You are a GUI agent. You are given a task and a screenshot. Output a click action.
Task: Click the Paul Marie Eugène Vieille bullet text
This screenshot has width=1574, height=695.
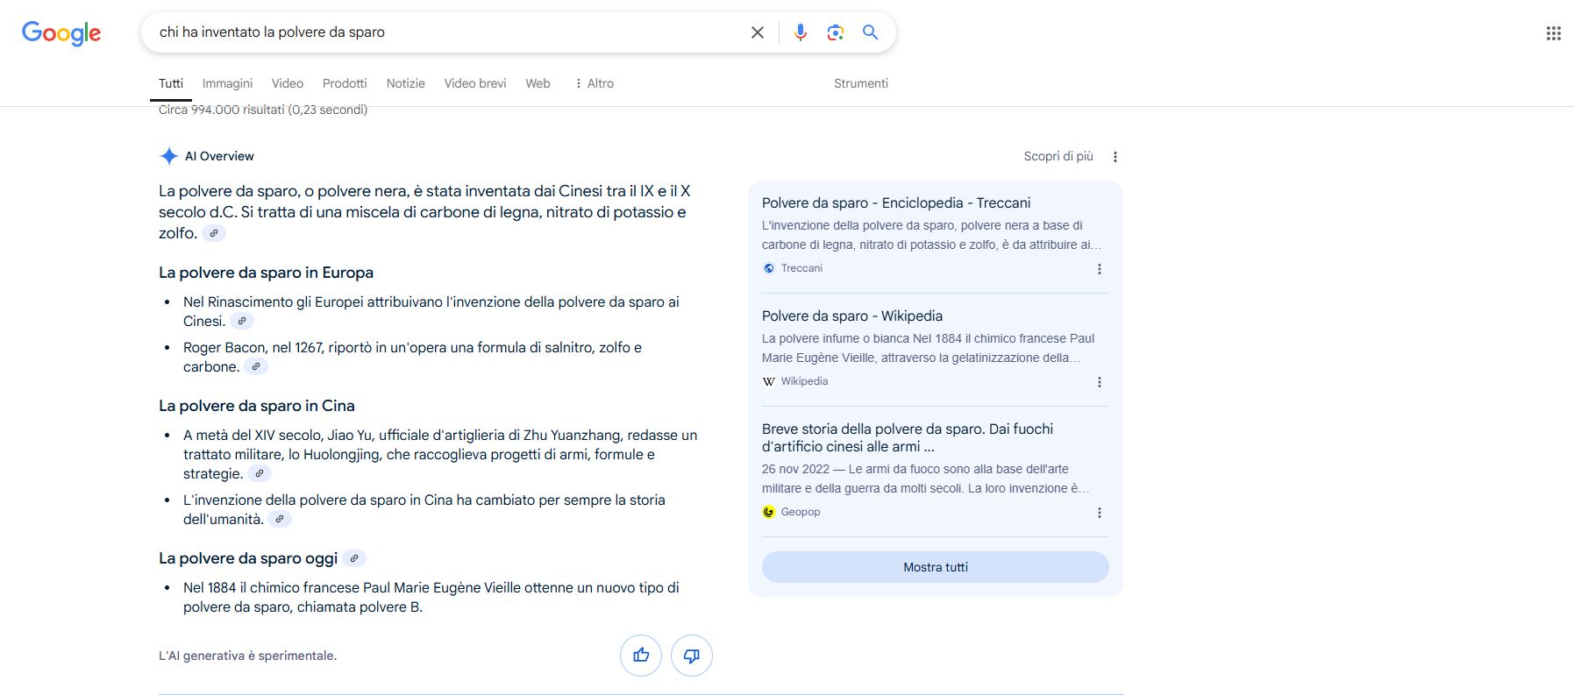[431, 597]
